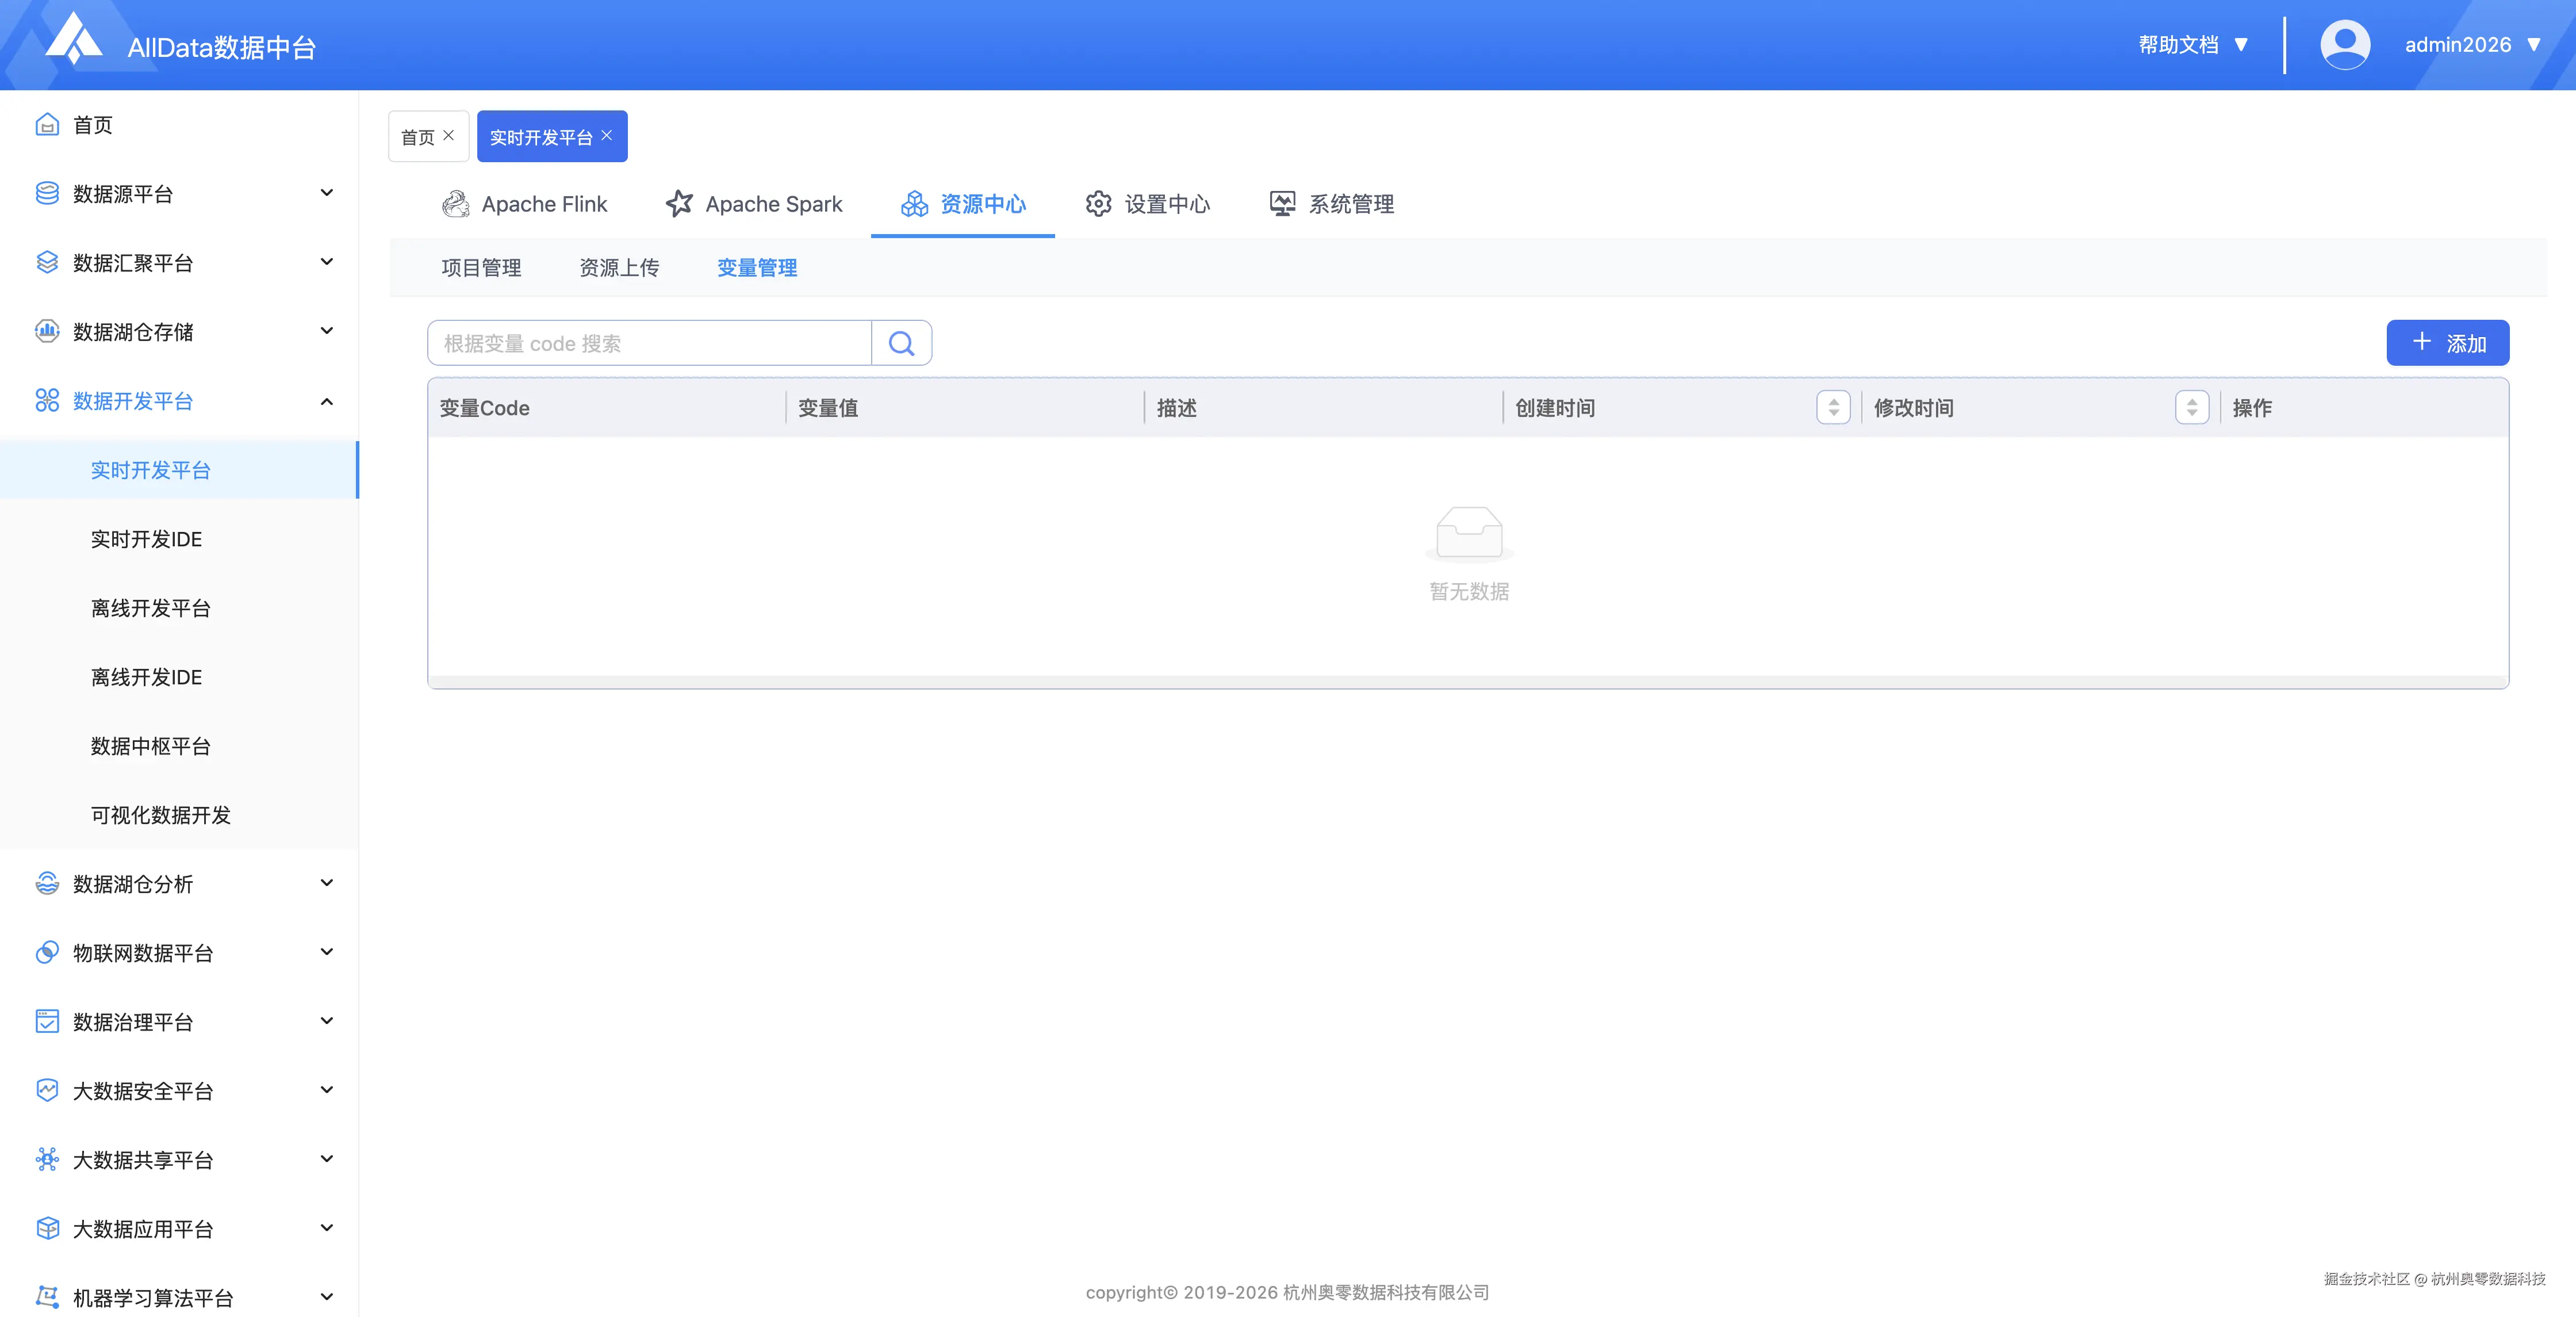The image size is (2576, 1317).
Task: Click the 数据湖仓分析 icon
Action: 47,883
